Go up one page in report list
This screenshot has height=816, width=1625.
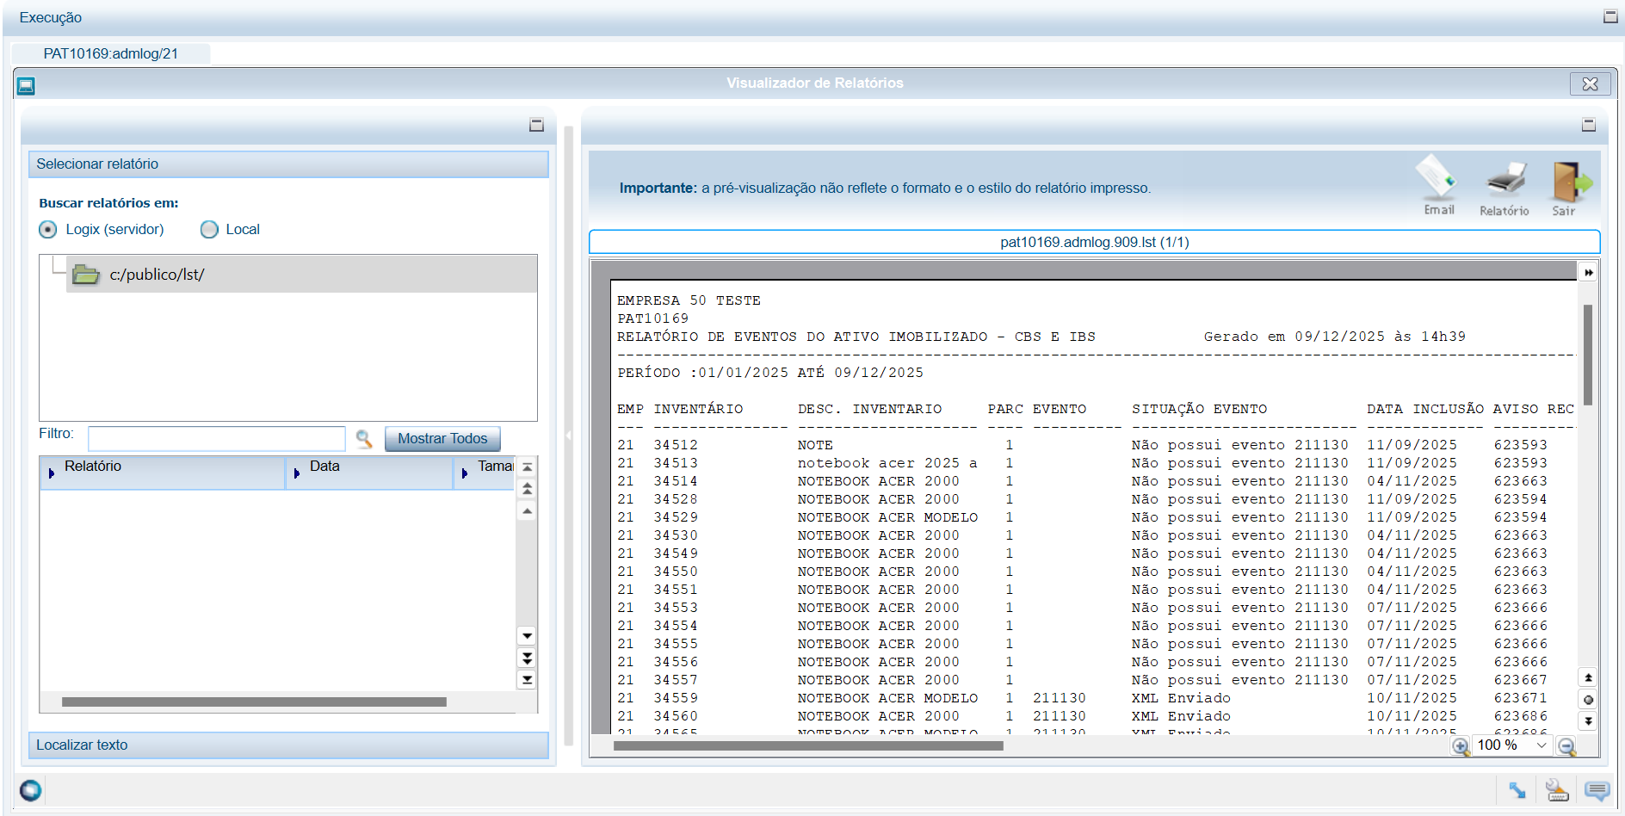[x=528, y=488]
